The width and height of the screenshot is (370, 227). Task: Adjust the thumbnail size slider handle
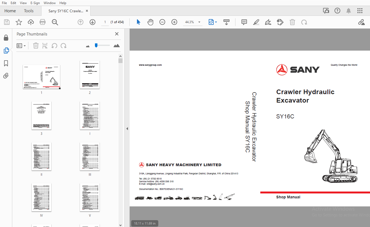(x=96, y=45)
